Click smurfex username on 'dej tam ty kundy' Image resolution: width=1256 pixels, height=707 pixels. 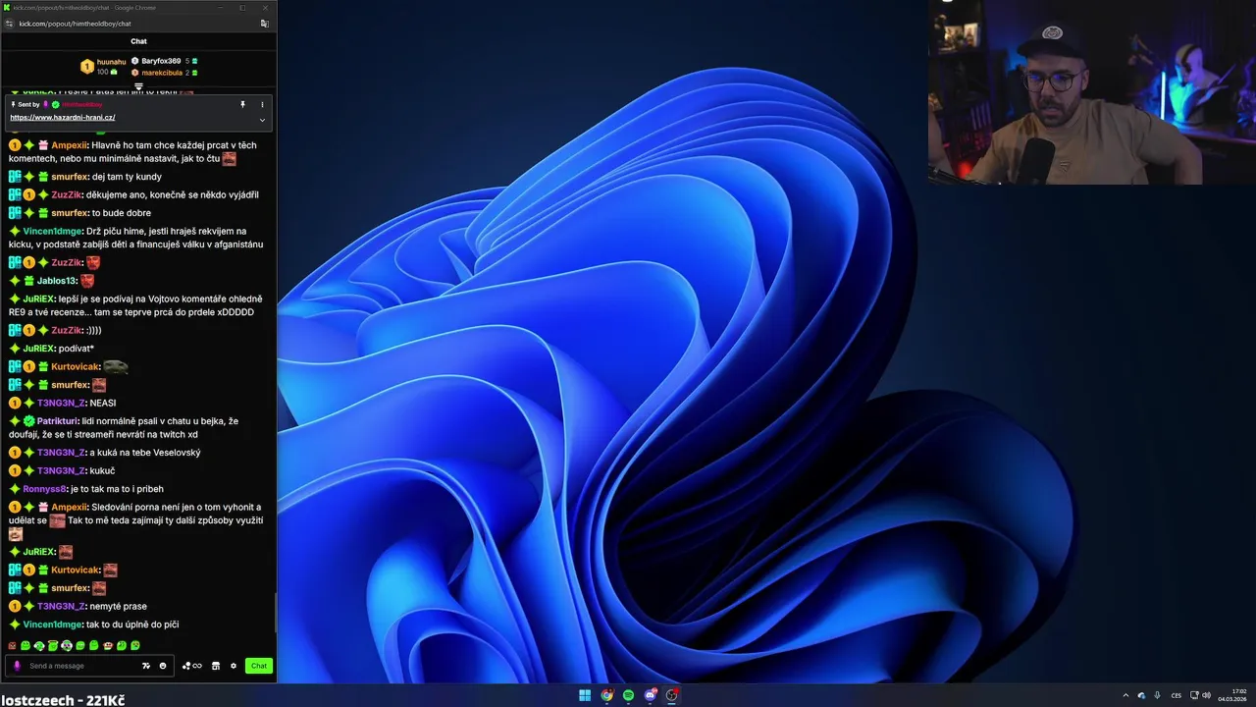pos(70,177)
